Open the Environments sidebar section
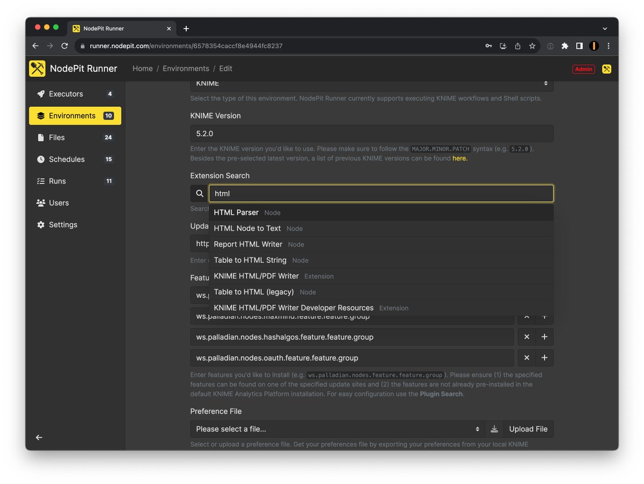Viewport: 644px width, 484px height. (x=75, y=116)
